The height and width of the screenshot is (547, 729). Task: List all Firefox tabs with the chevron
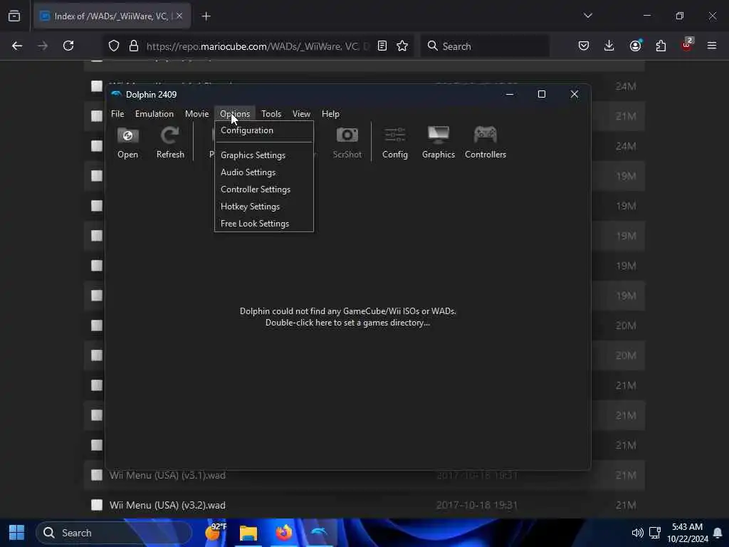pos(587,16)
